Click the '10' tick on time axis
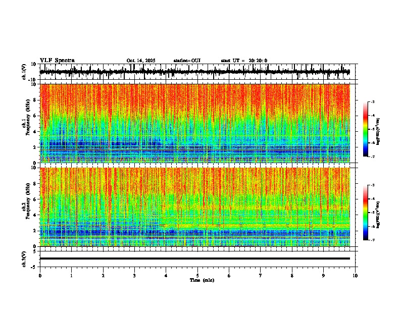400x309 pixels. pos(355,276)
